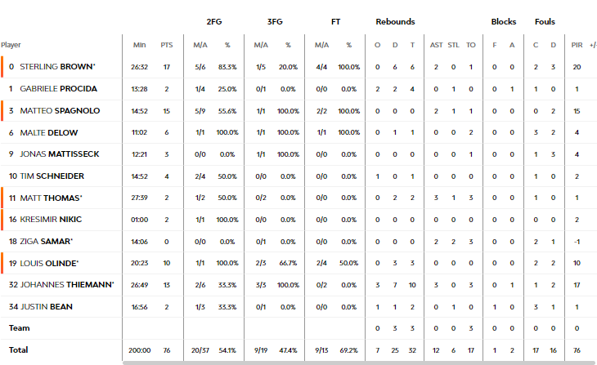Click Jonas Mattisseck player name
The height and width of the screenshot is (365, 597).
(60, 154)
